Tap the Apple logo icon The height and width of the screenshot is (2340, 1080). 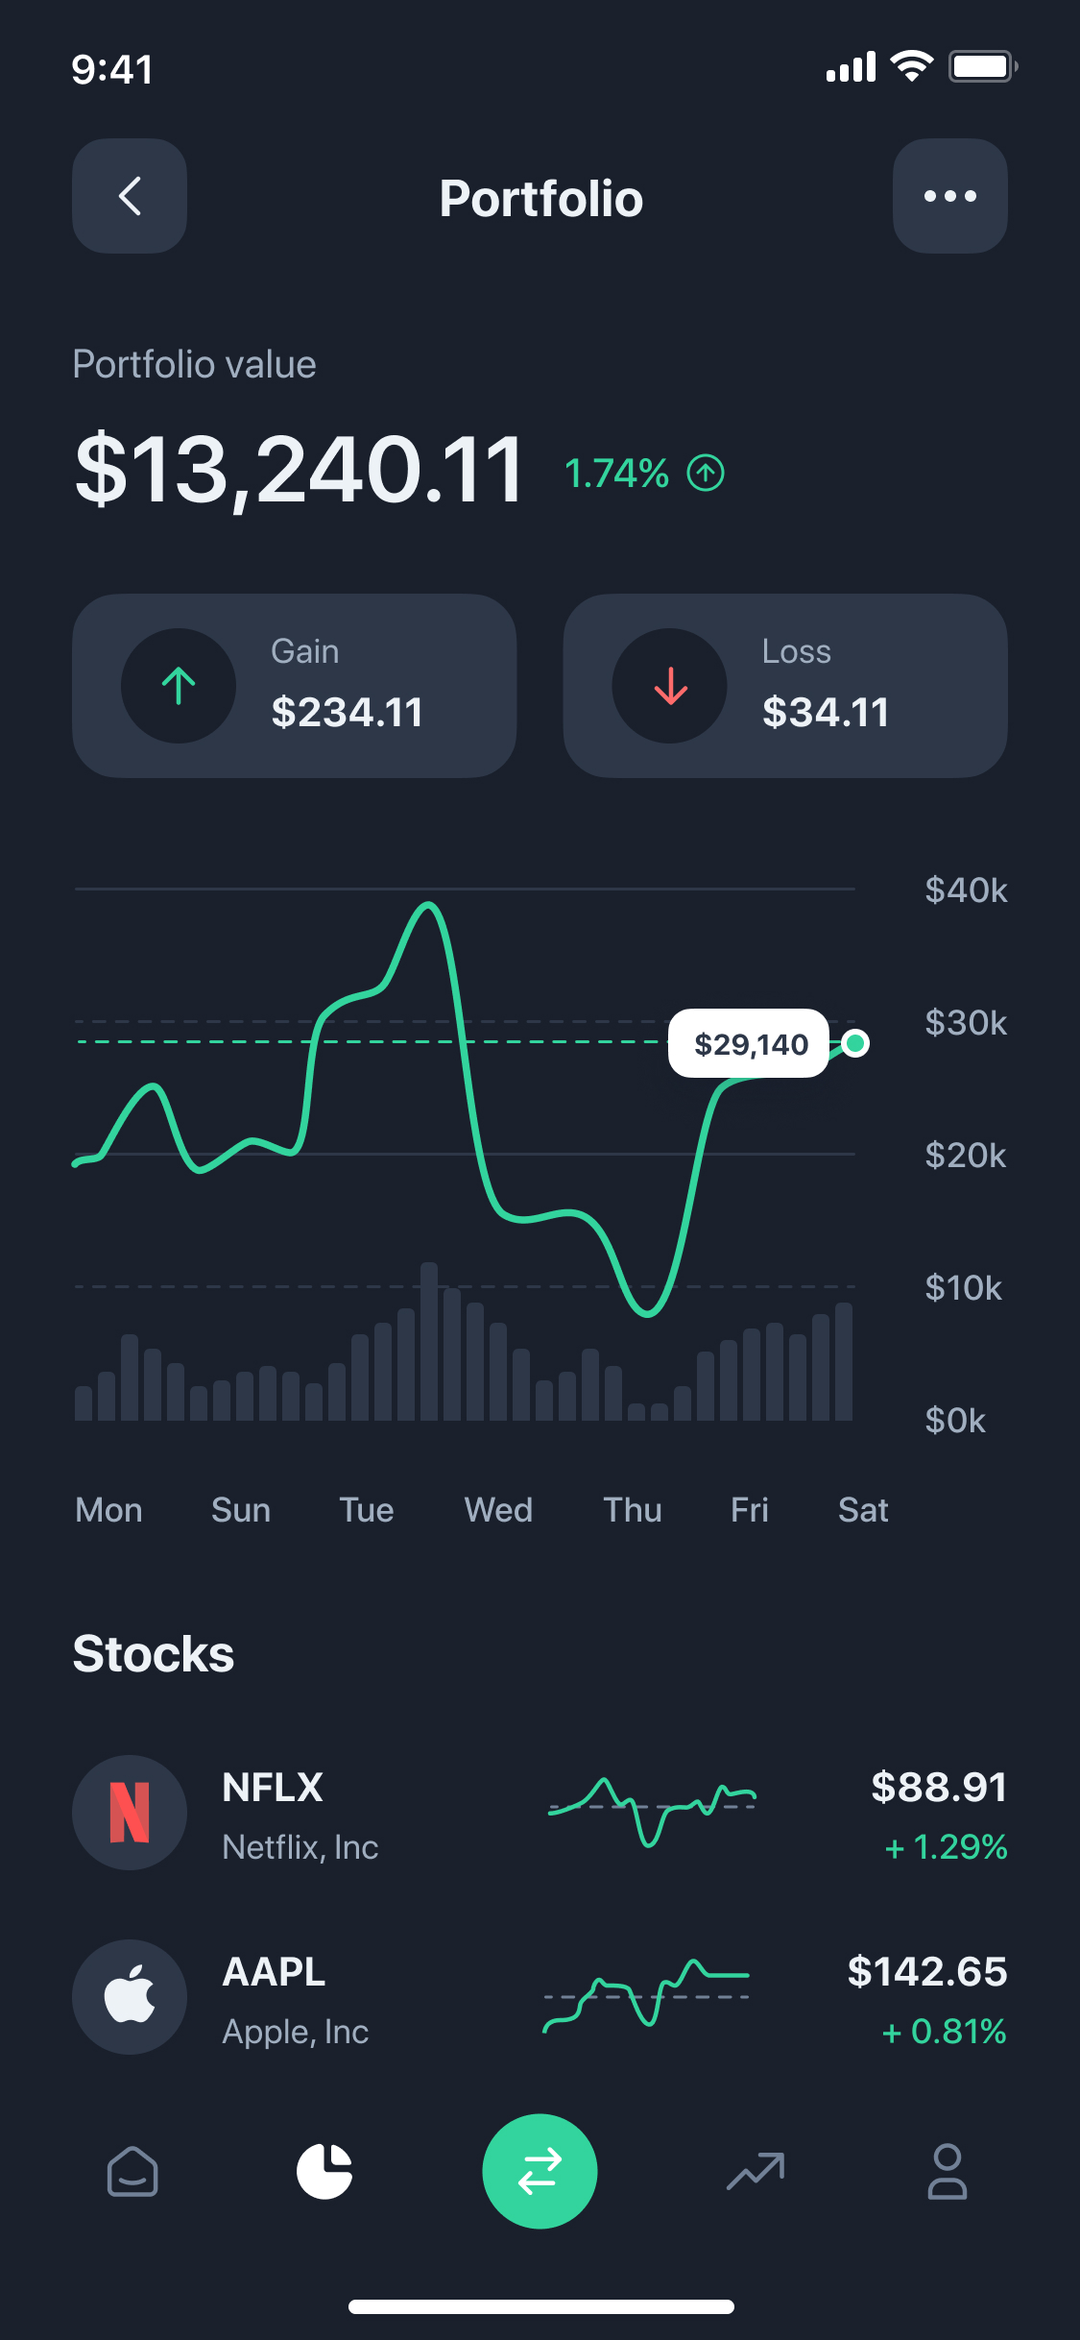(130, 1997)
